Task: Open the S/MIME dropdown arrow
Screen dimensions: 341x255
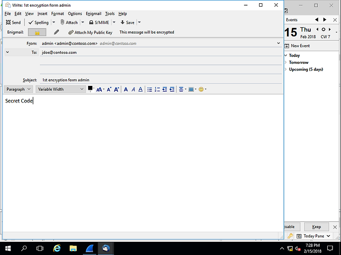Action: coord(114,22)
